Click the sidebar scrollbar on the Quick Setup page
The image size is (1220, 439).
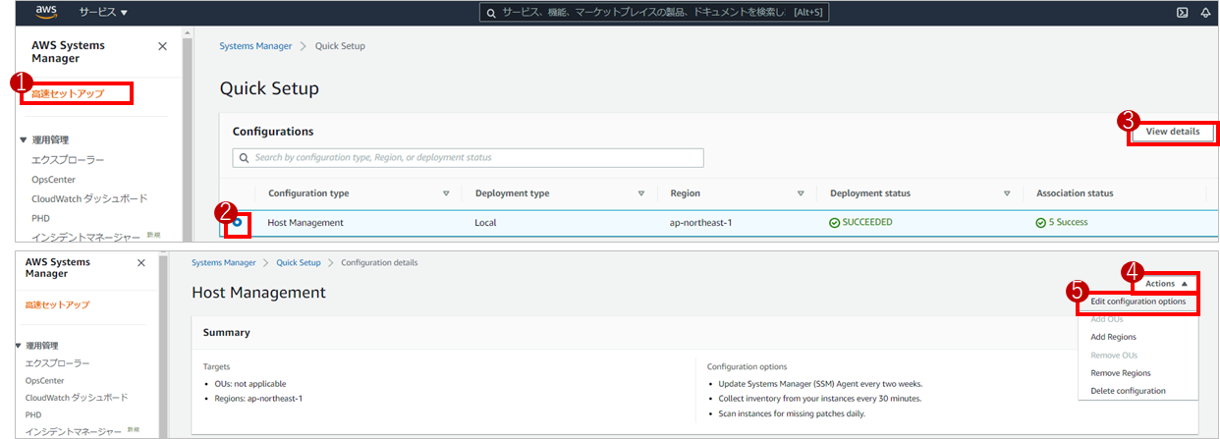pyautogui.click(x=188, y=137)
